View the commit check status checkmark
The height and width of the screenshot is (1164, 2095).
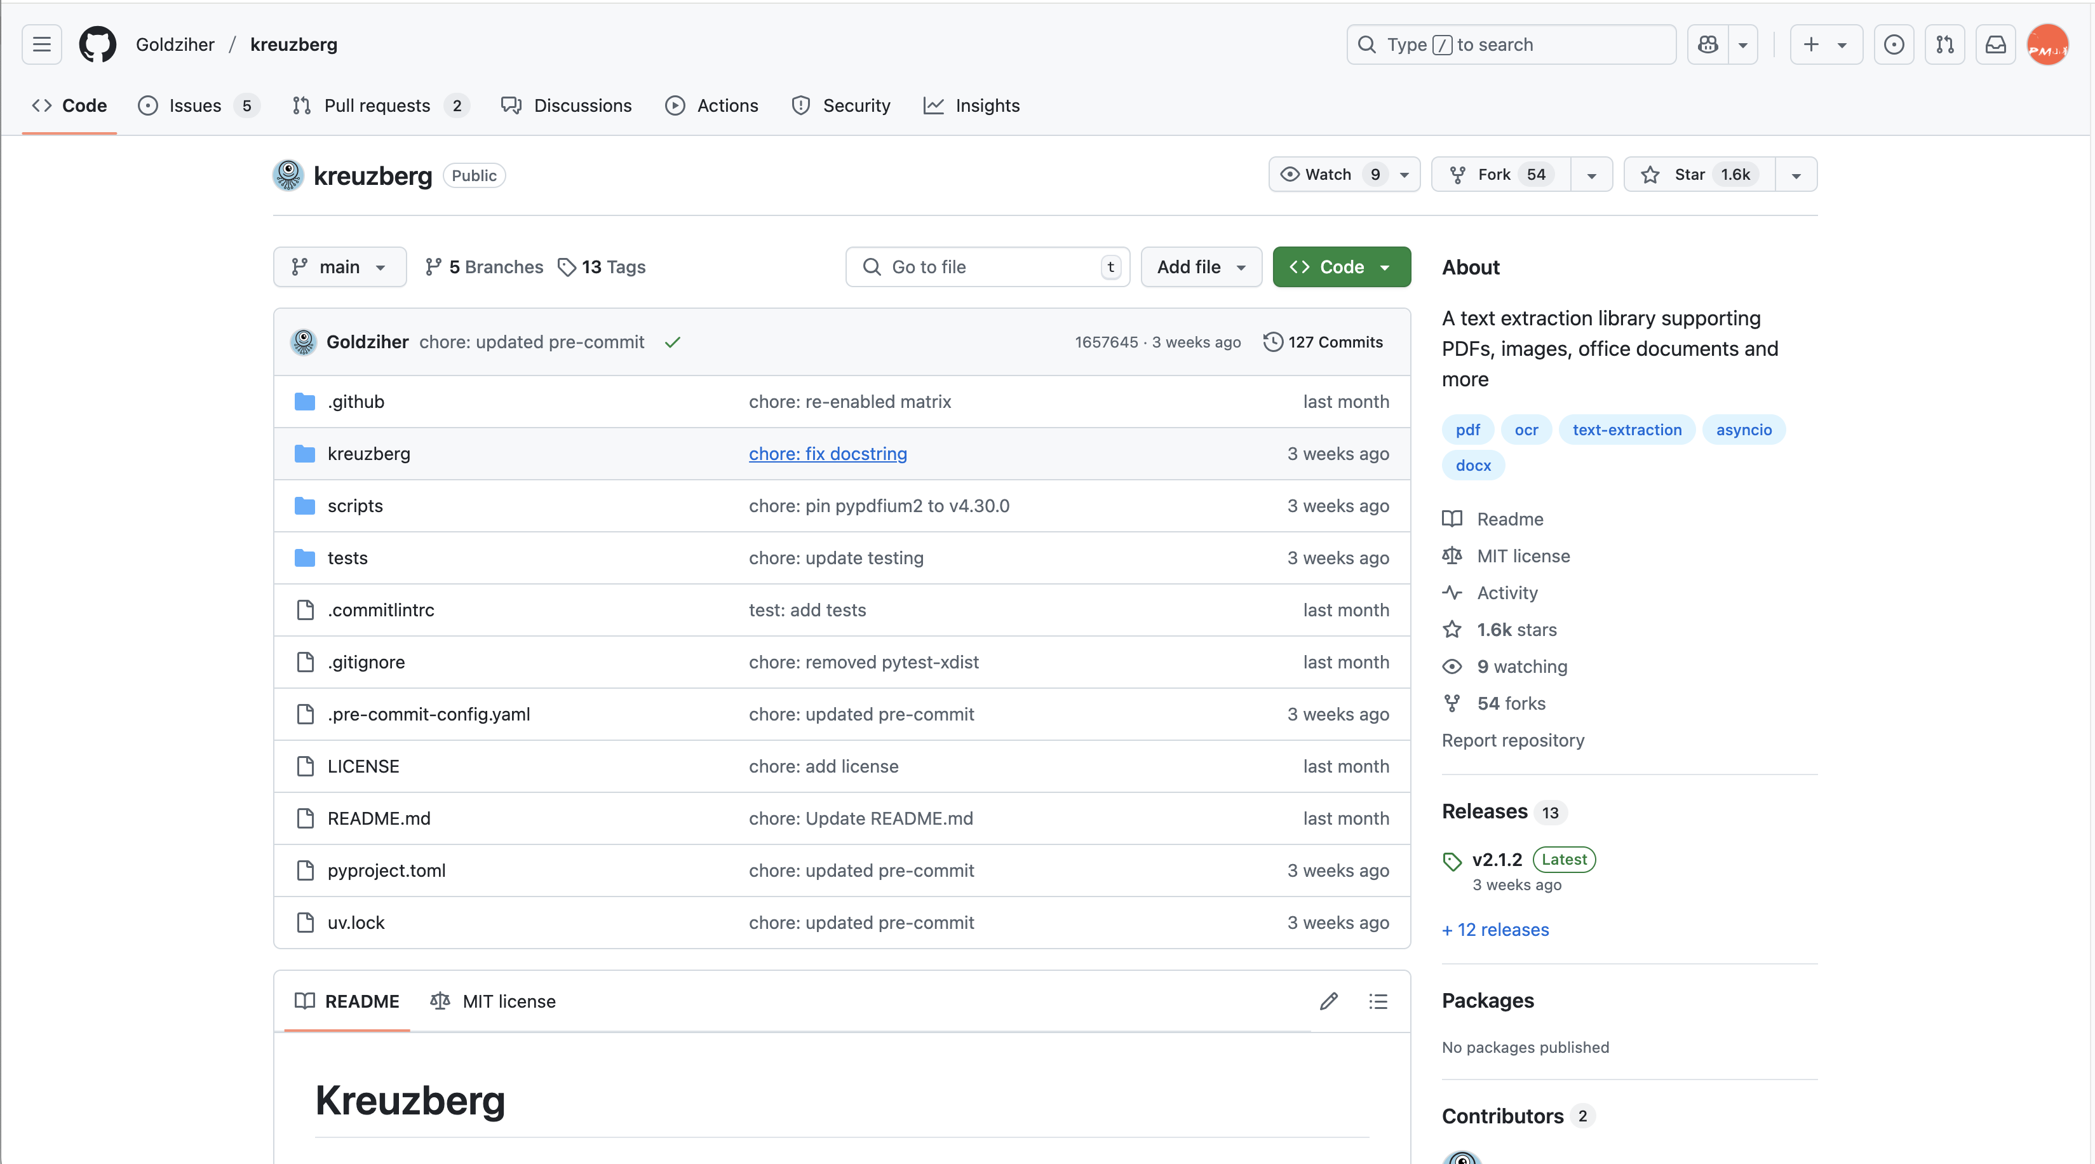coord(672,342)
